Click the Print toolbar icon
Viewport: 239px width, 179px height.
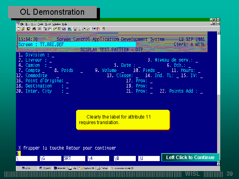click(x=34, y=29)
